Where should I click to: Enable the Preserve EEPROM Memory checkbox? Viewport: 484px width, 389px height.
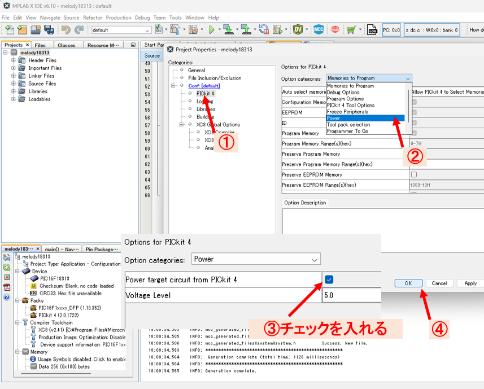pyautogui.click(x=414, y=174)
